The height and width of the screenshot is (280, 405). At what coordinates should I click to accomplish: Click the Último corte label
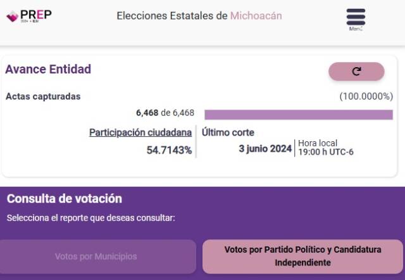coord(228,132)
